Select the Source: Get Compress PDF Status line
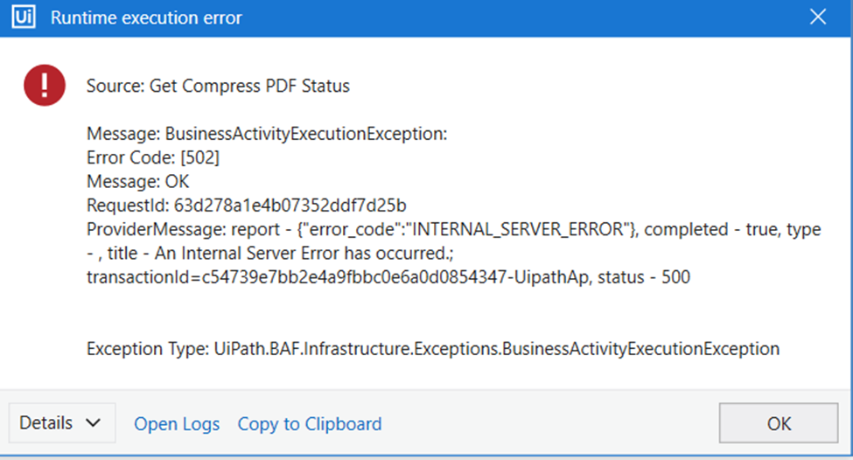 [218, 86]
